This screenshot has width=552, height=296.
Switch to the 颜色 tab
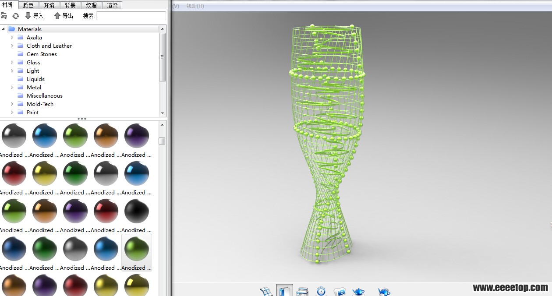click(28, 5)
